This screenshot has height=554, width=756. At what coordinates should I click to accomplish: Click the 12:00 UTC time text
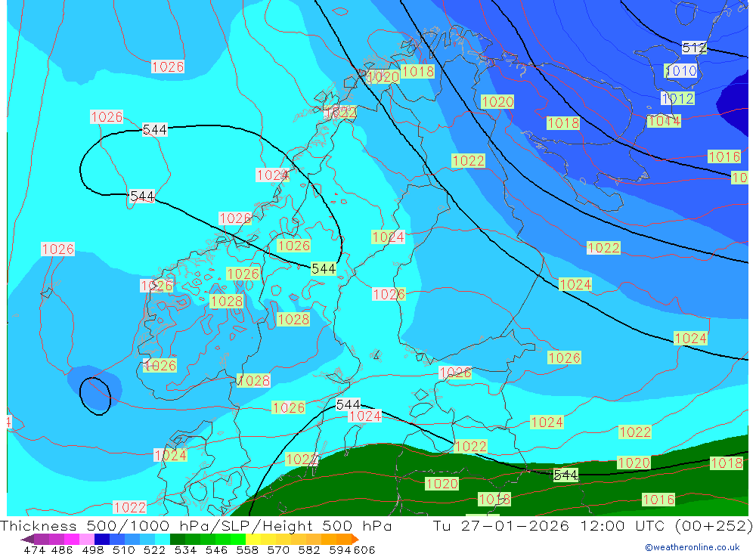click(x=622, y=525)
